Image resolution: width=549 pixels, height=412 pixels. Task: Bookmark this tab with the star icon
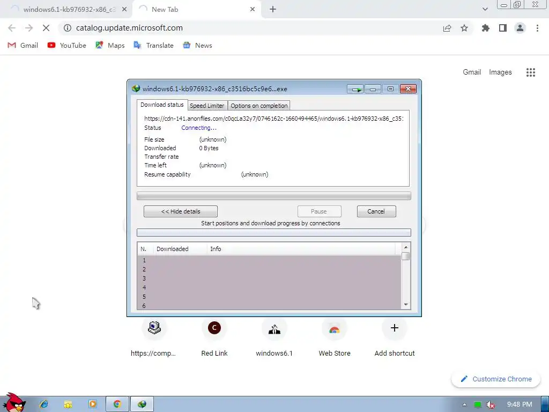click(x=464, y=28)
